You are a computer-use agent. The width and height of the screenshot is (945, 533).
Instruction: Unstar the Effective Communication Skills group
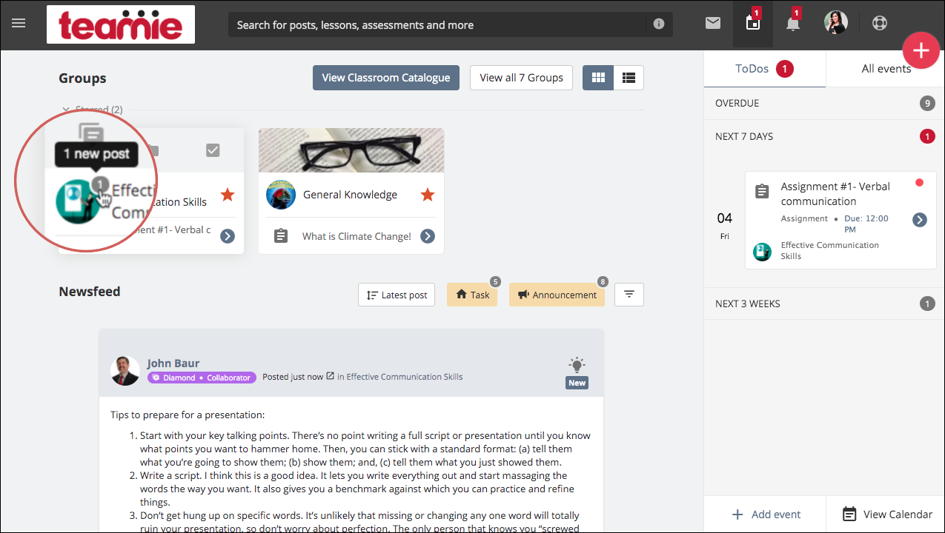pos(228,195)
